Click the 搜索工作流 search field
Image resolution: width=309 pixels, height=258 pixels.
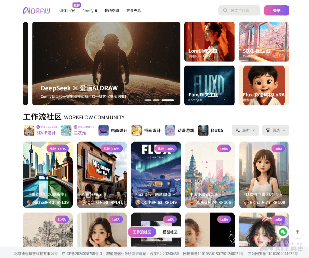[x=240, y=11]
